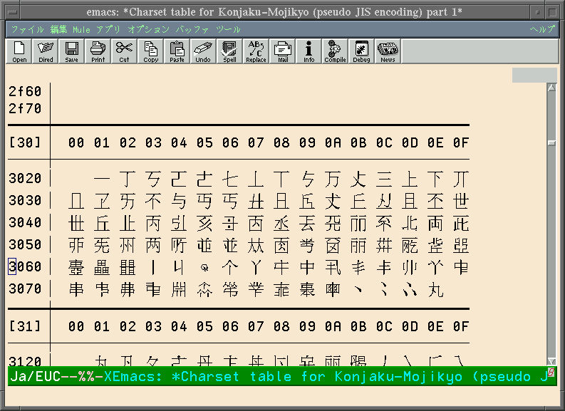
Task: Click the [31] section header
Action: click(25, 326)
